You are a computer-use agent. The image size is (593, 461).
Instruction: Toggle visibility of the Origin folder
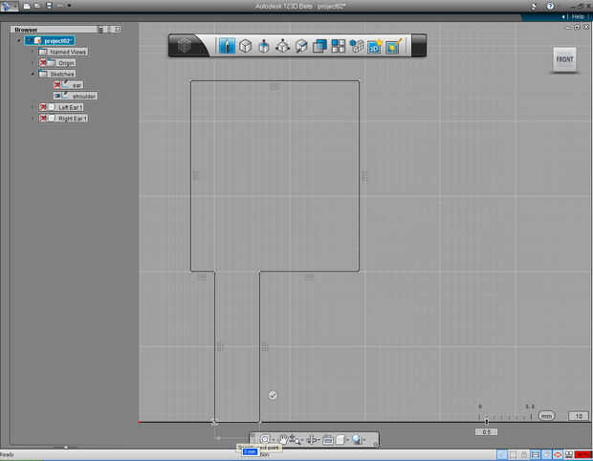point(43,63)
